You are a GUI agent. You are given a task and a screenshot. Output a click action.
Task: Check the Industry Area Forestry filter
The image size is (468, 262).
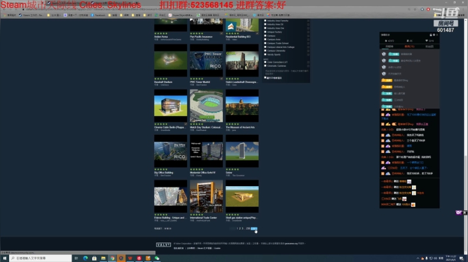[x=265, y=21]
